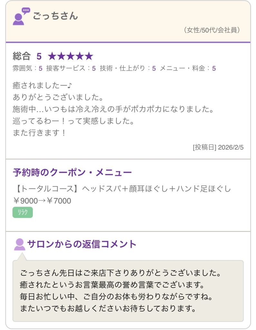The image size is (256, 330).
Task: Click the first star of overall rating
Action: (x=52, y=56)
